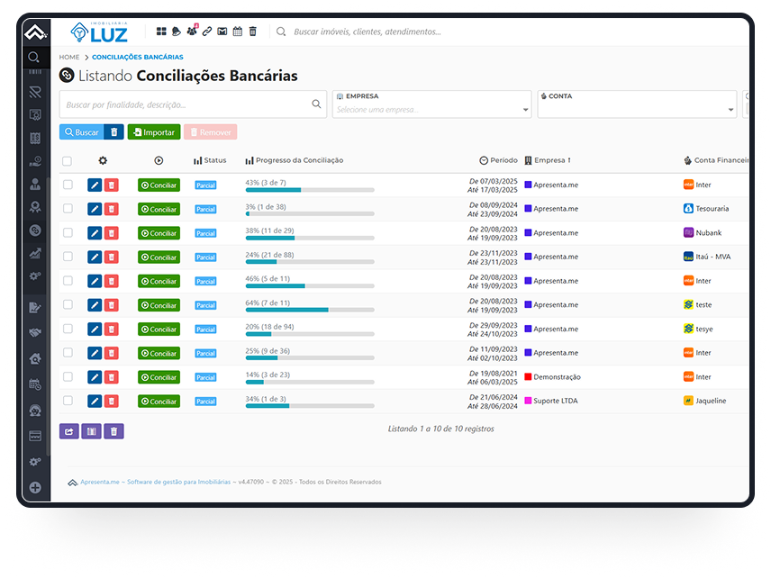The width and height of the screenshot is (771, 578).
Task: Edit the Suporte LTDA row
Action: pyautogui.click(x=95, y=401)
